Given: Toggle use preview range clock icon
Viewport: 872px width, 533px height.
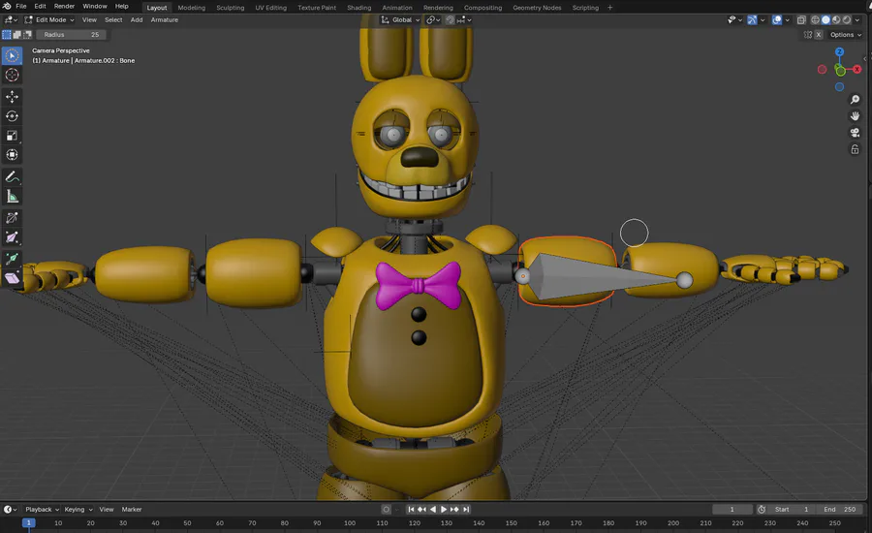Looking at the screenshot, I should click(x=762, y=509).
